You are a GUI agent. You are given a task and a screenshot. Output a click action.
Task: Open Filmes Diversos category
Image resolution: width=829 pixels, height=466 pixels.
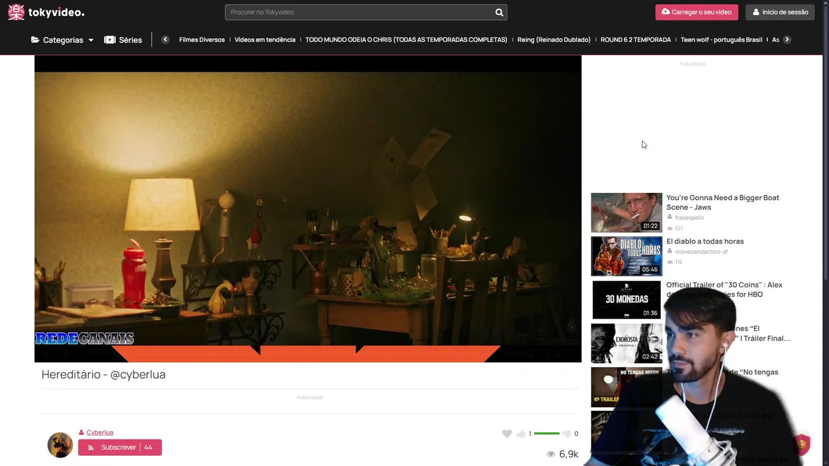(202, 39)
